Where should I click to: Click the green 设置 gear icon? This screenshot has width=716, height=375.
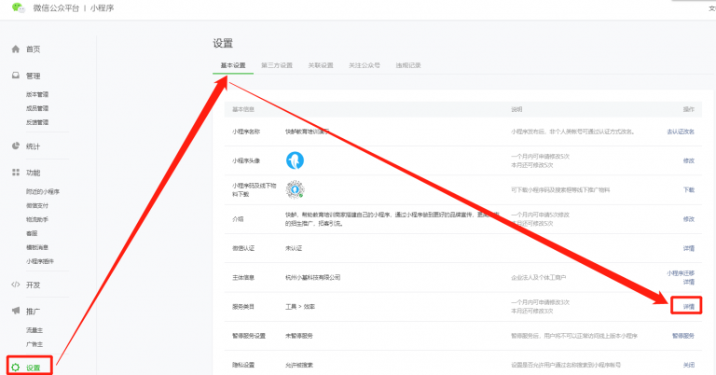[x=16, y=367]
